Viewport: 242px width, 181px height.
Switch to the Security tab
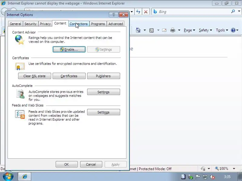31,24
